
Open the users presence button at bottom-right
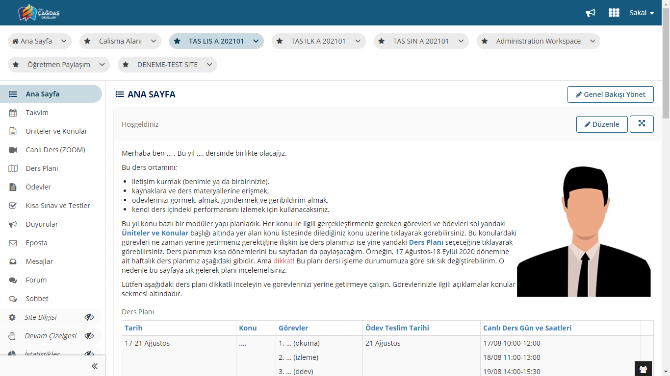643,369
